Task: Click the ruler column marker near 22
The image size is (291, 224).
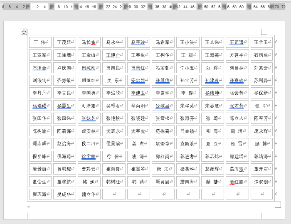Action: [101, 7]
